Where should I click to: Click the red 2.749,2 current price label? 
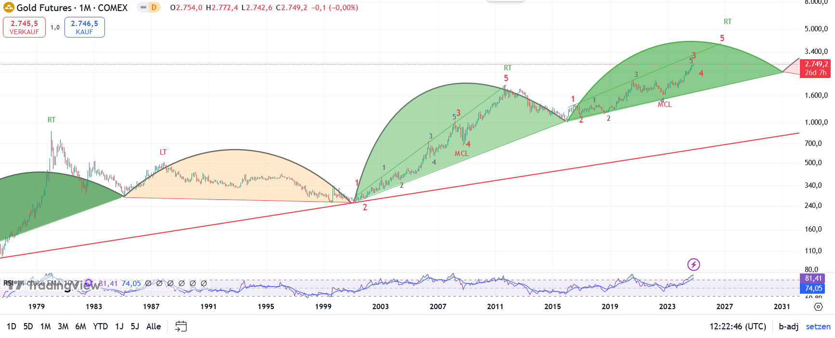[x=816, y=68]
